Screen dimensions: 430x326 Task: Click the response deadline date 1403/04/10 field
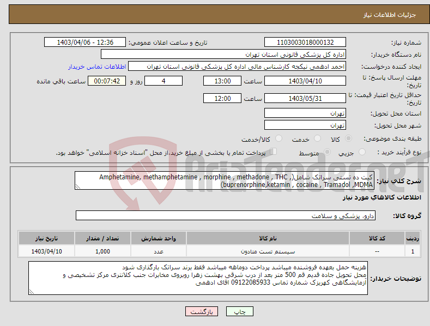305,81
